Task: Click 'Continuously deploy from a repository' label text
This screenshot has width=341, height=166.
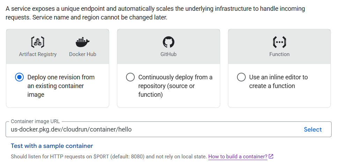Action: tap(175, 86)
